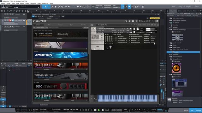Image resolution: width=202 pixels, height=113 pixels.
Task: Click the browser Home icon
Action: click(168, 11)
